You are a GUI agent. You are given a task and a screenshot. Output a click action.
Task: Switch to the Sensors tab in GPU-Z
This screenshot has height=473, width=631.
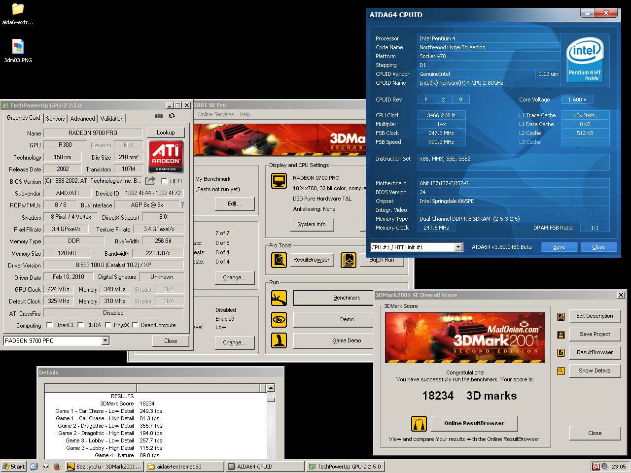pyautogui.click(x=55, y=119)
